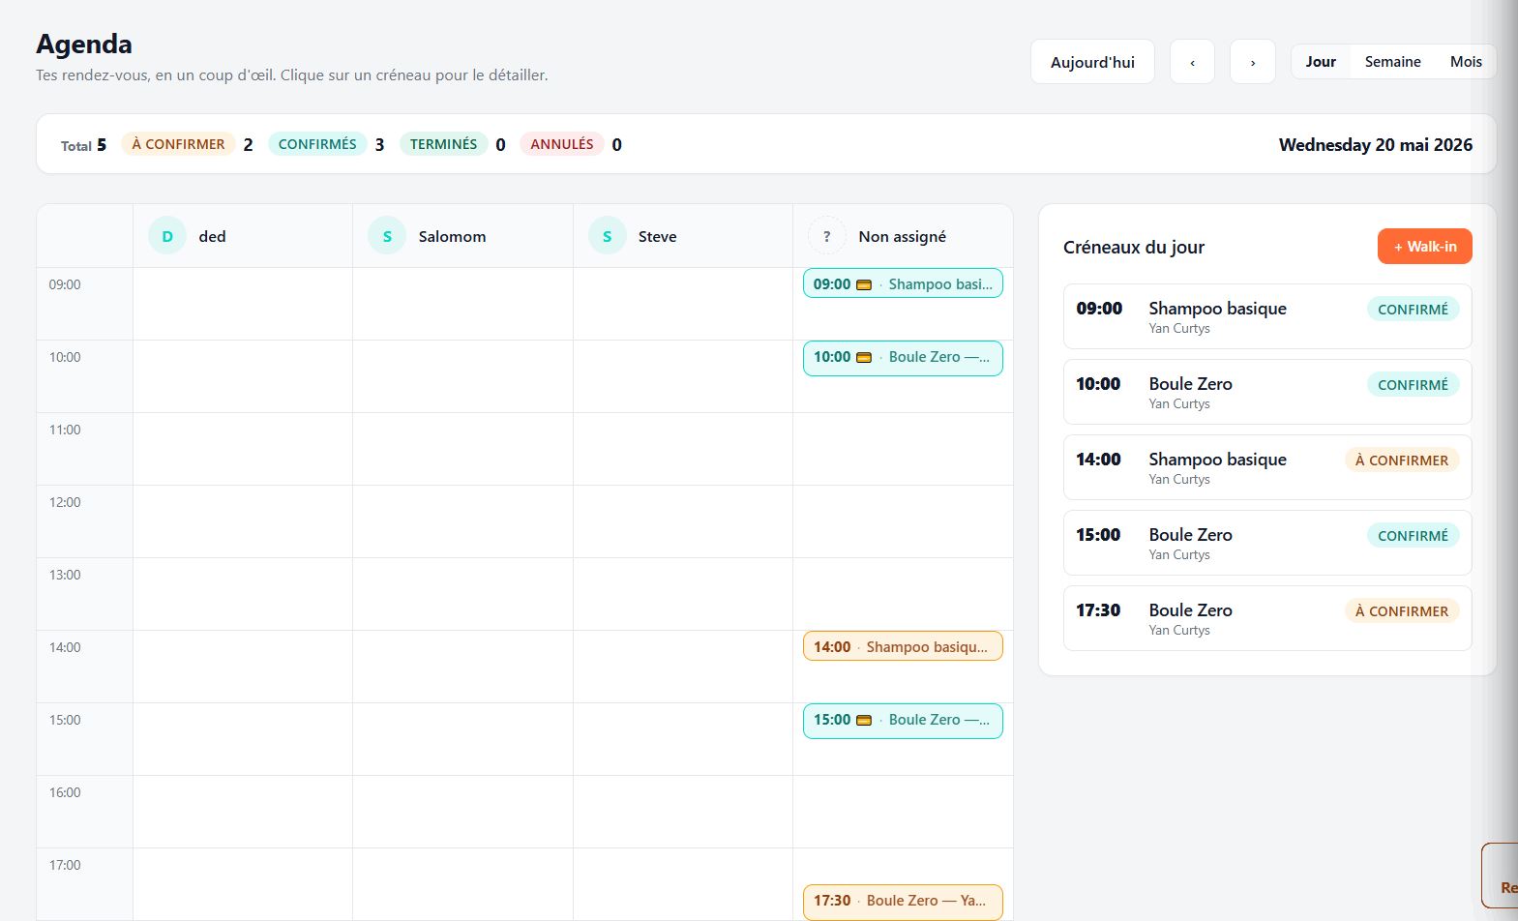
Task: Open the 09:00 Shampoo basique calendar block
Action: [903, 283]
